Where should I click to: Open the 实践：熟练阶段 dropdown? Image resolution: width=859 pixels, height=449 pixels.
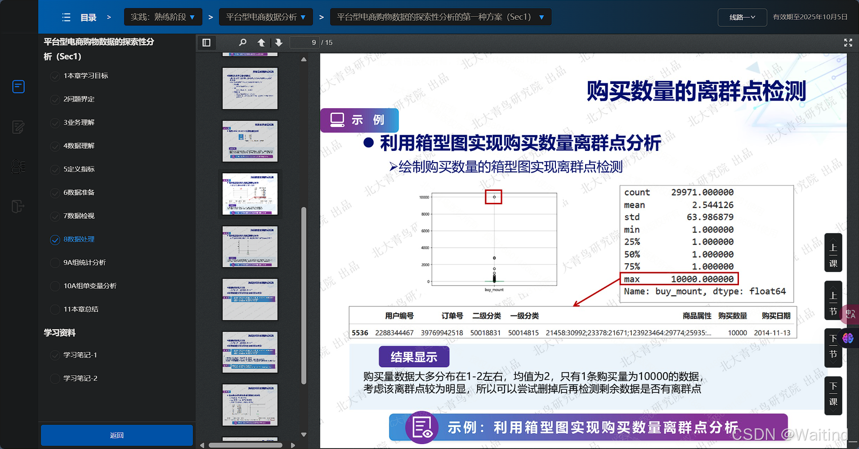tap(163, 17)
